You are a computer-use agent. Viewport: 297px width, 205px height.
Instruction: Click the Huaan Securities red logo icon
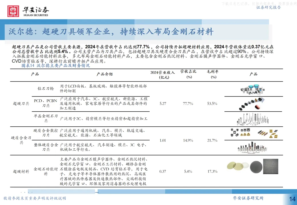(13, 11)
